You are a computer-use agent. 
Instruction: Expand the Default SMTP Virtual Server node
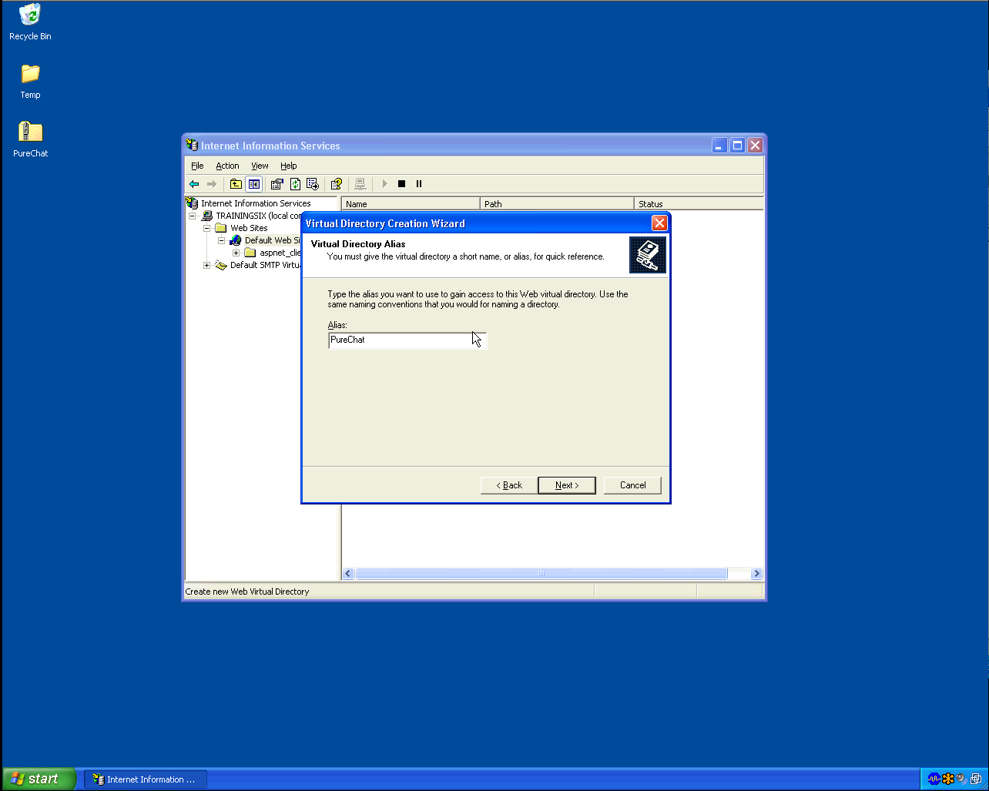pyautogui.click(x=207, y=266)
